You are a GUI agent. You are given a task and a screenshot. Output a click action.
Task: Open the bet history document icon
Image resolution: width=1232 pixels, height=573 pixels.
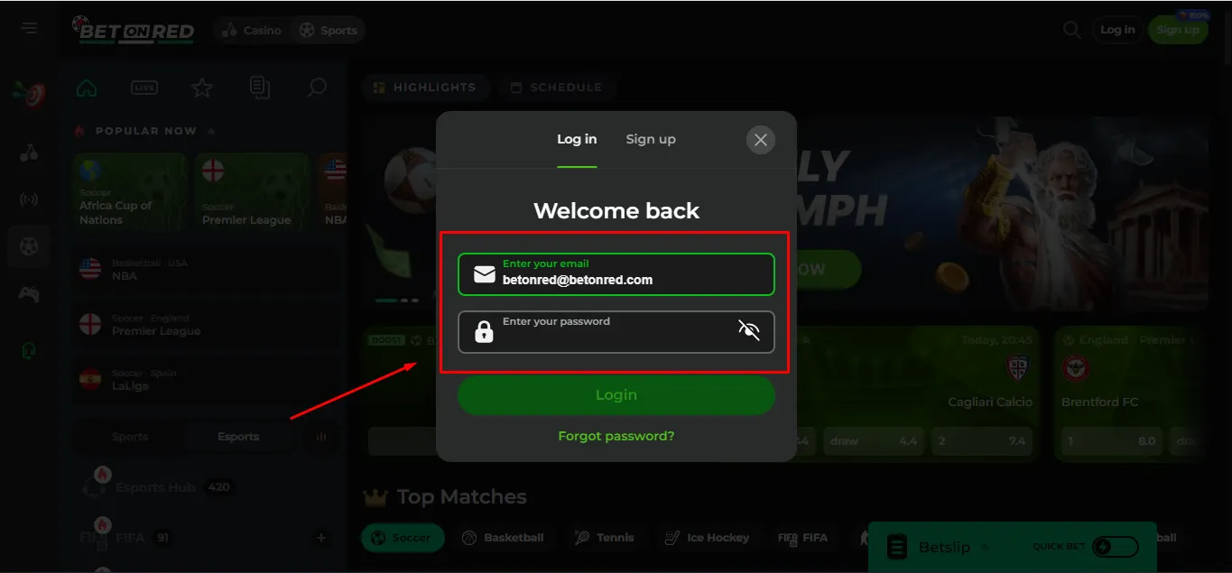[x=259, y=88]
